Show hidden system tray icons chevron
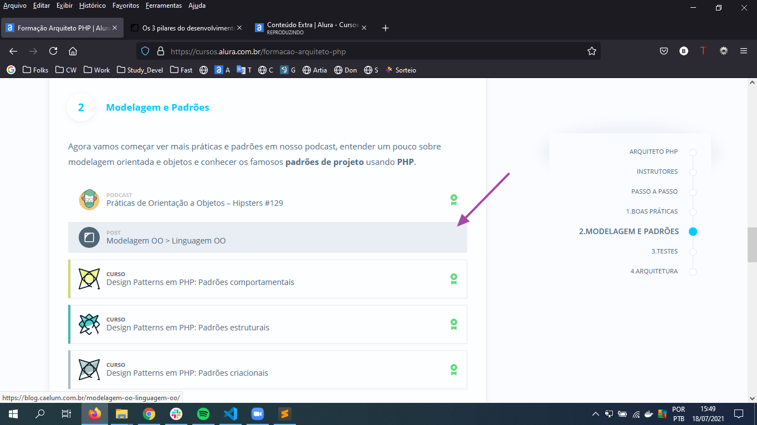The width and height of the screenshot is (757, 425). coord(596,414)
